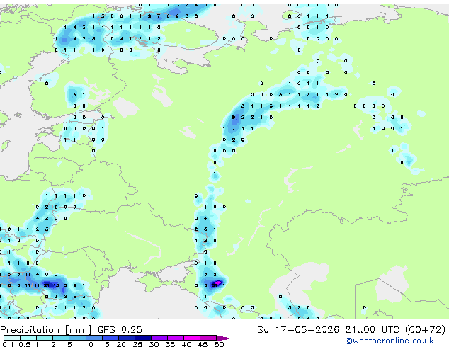Click the '21..00 UTC' time text
The image size is (449, 347).
[x=372, y=330]
